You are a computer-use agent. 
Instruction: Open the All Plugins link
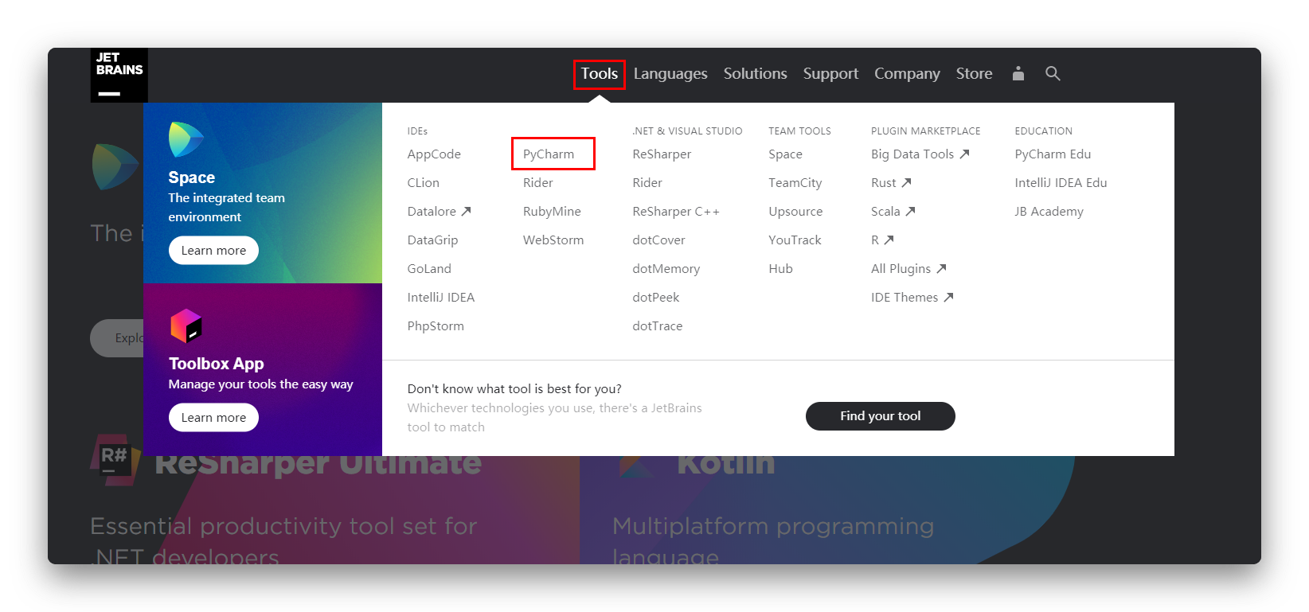pyautogui.click(x=901, y=268)
